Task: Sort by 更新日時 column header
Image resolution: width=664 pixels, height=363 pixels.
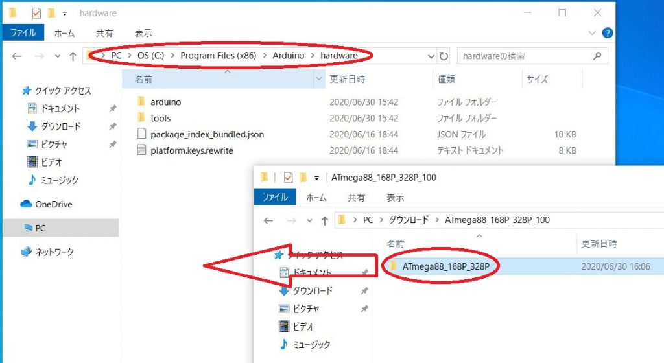Action: click(348, 80)
